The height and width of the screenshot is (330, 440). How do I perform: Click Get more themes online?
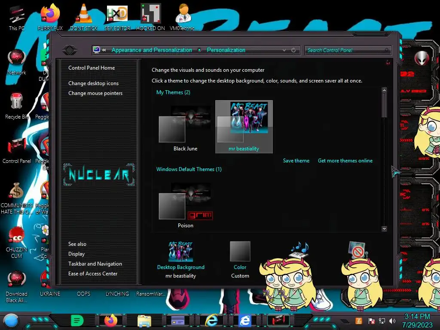point(345,161)
